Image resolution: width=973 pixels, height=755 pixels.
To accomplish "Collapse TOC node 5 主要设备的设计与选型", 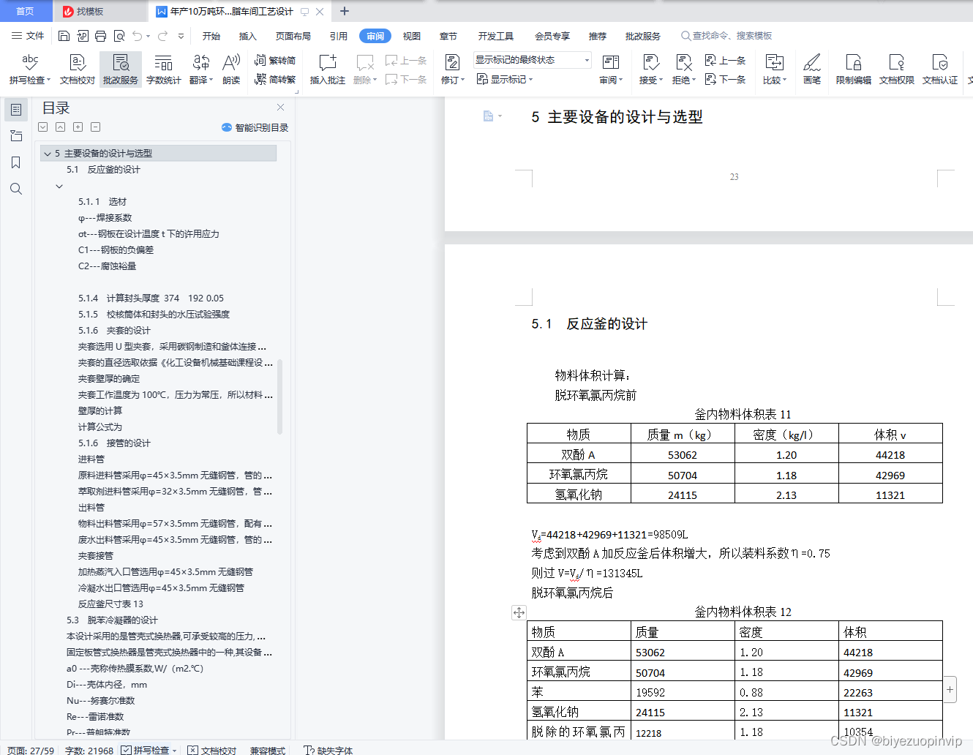I will coord(48,154).
